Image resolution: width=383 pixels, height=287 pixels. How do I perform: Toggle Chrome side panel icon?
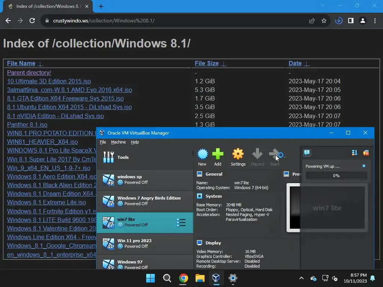coord(351,21)
